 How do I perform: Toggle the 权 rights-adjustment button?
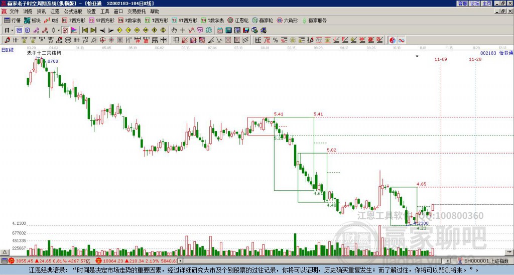click(65, 31)
